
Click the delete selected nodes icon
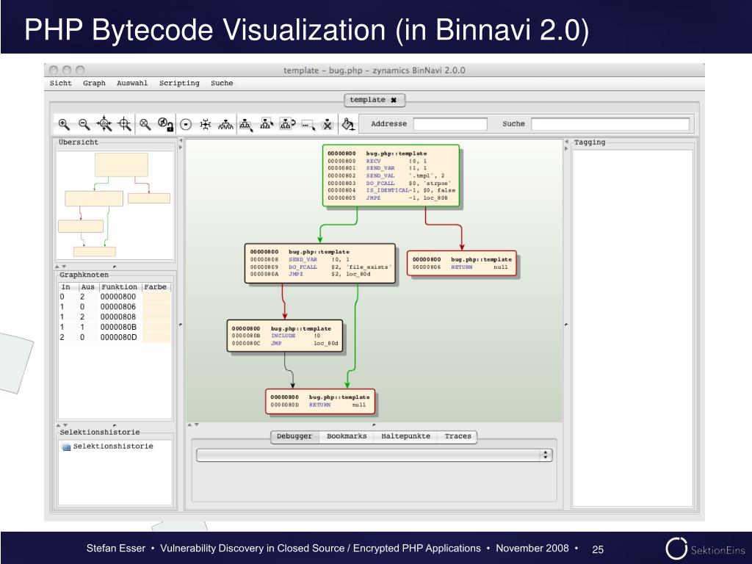327,125
